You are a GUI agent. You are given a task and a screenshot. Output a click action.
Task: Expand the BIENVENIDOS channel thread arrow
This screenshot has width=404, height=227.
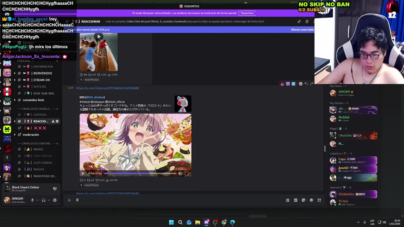[x=15, y=73]
